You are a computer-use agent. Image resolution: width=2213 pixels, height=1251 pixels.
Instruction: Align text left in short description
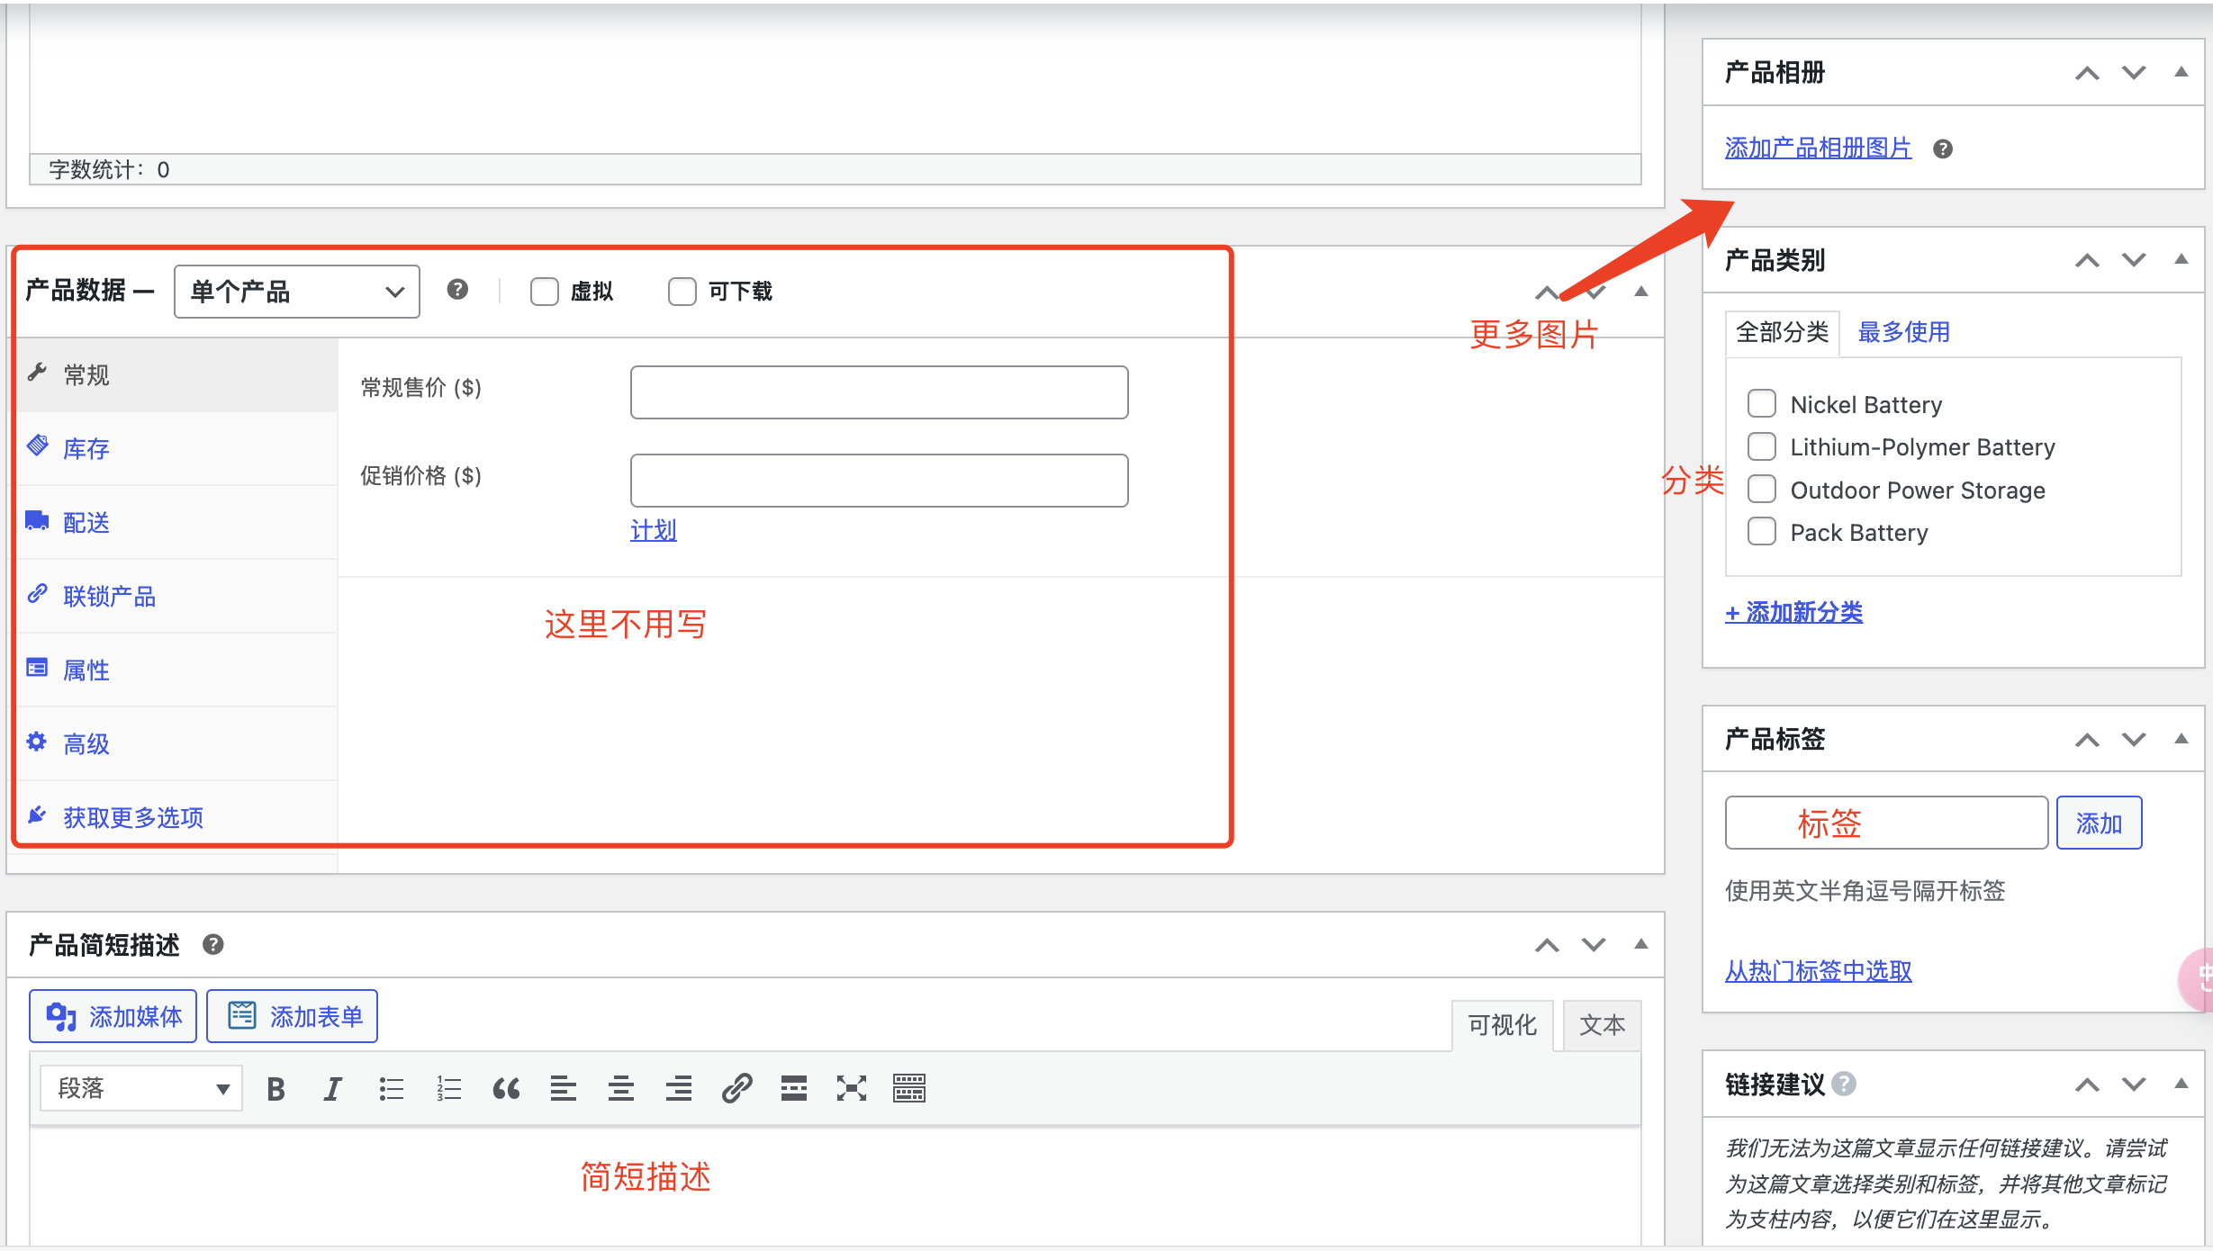point(564,1089)
